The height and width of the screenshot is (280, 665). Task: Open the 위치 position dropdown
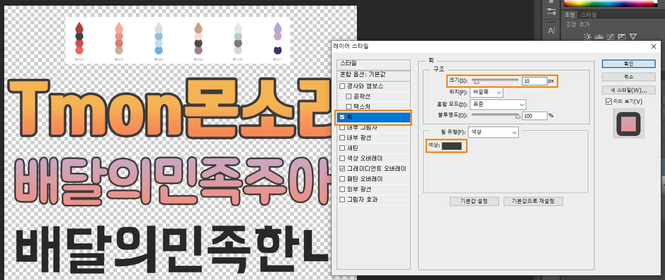(x=487, y=92)
